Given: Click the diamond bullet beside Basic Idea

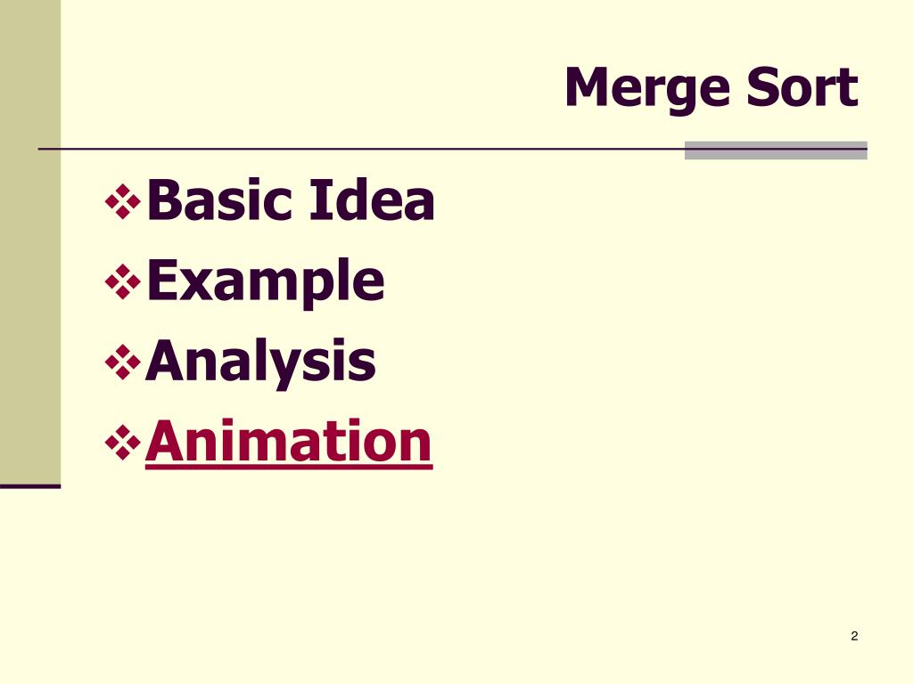Looking at the screenshot, I should pyautogui.click(x=123, y=202).
